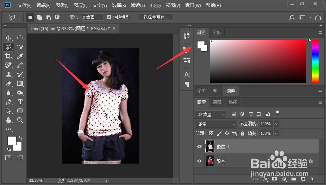The image size is (326, 185).
Task: Open the Layers panel options menu
Action: click(320, 102)
